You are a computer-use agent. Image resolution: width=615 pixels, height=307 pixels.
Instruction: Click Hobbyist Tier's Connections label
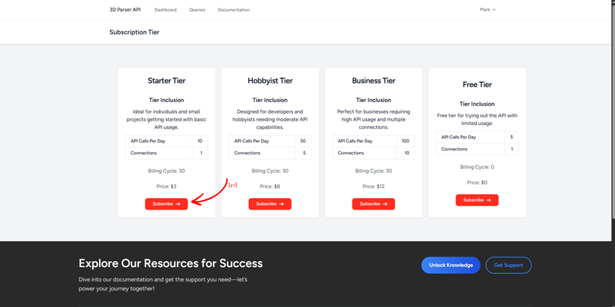[x=247, y=153]
